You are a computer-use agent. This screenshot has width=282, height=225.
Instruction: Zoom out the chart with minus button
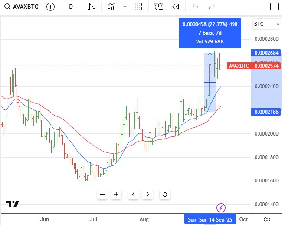point(102,194)
